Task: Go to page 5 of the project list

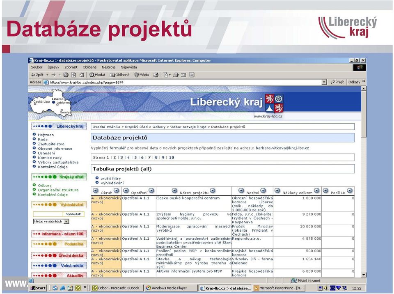Action: [x=135, y=157]
